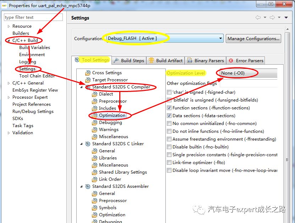Click the Dialect option icon
Viewport: 295px width, 223px height.
(x=95, y=94)
